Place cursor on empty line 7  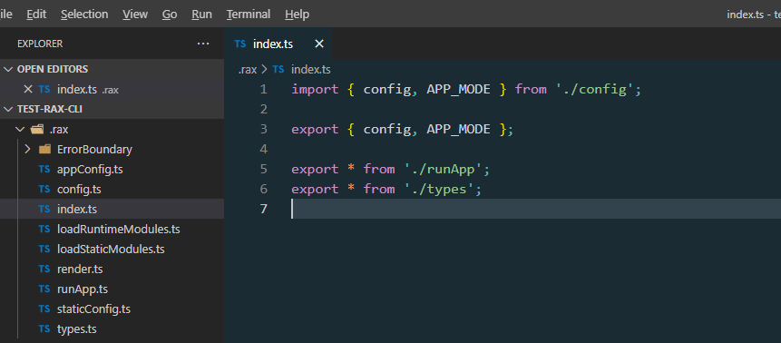point(536,209)
